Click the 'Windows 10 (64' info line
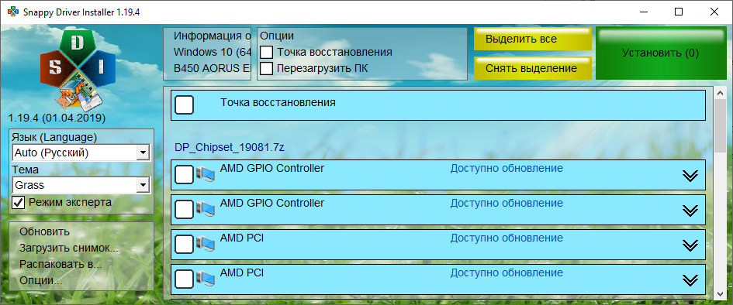733x305 pixels. pyautogui.click(x=213, y=51)
